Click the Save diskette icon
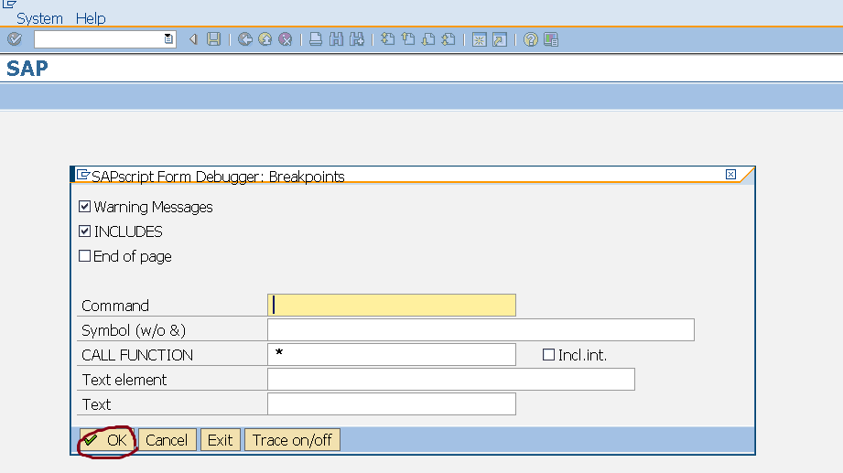 214,39
